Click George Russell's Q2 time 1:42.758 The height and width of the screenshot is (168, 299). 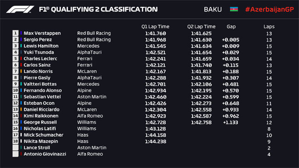[x=201, y=123]
